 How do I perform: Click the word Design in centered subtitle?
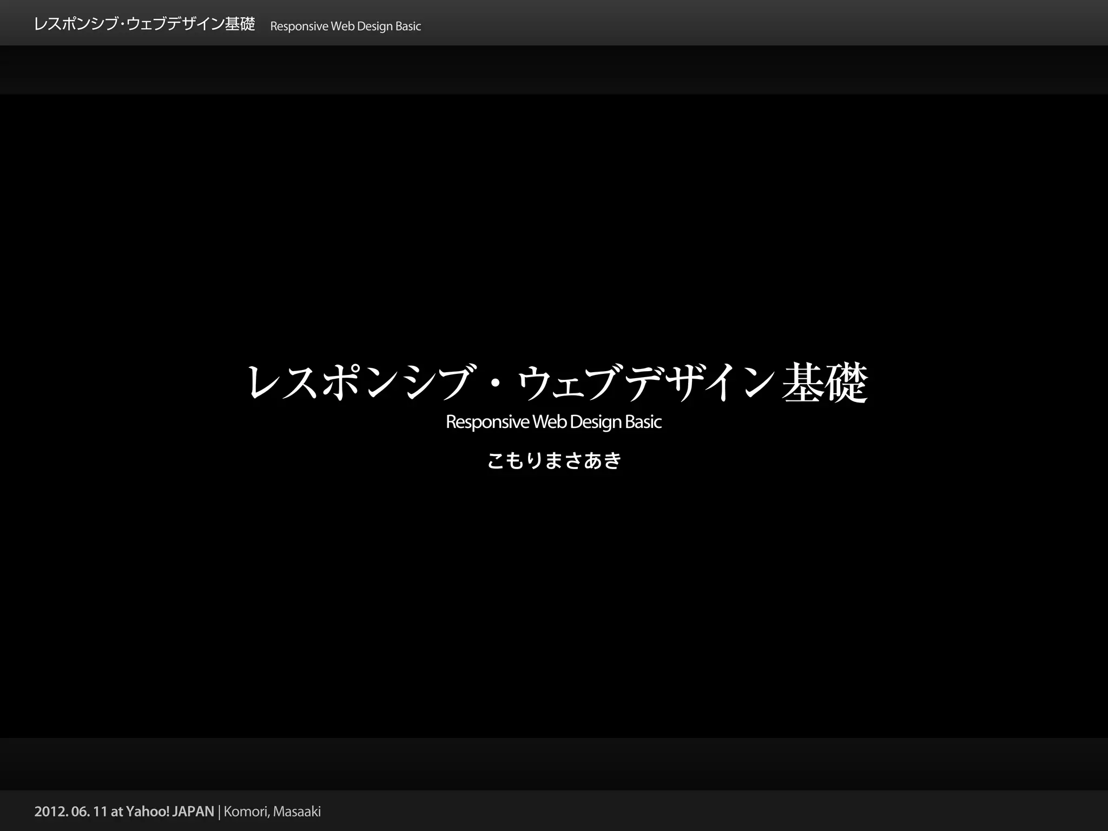coord(596,422)
